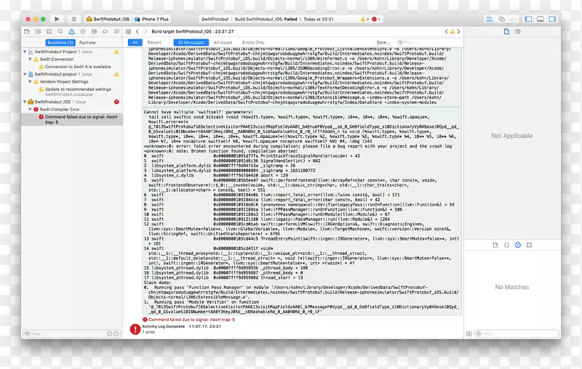Show the code snippet library
The image size is (582, 369).
[x=506, y=245]
